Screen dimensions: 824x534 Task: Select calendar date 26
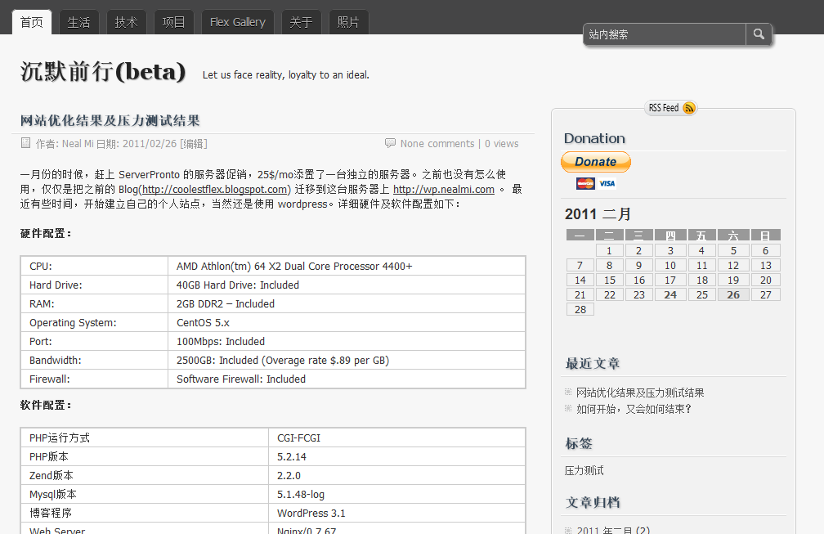[x=733, y=295]
